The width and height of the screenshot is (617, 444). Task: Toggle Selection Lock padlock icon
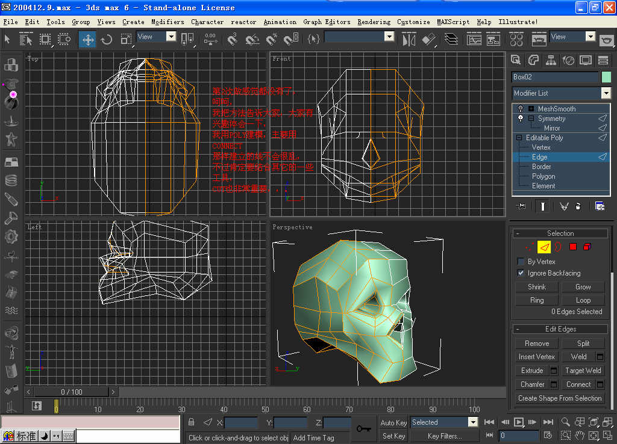click(x=191, y=422)
